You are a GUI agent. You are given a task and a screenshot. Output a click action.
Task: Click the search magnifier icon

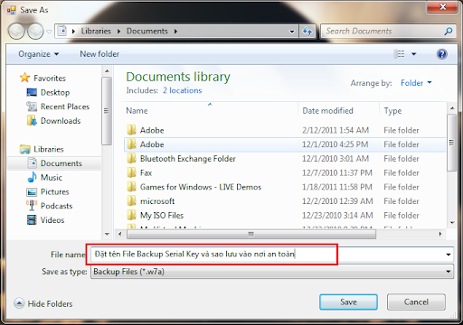click(449, 31)
